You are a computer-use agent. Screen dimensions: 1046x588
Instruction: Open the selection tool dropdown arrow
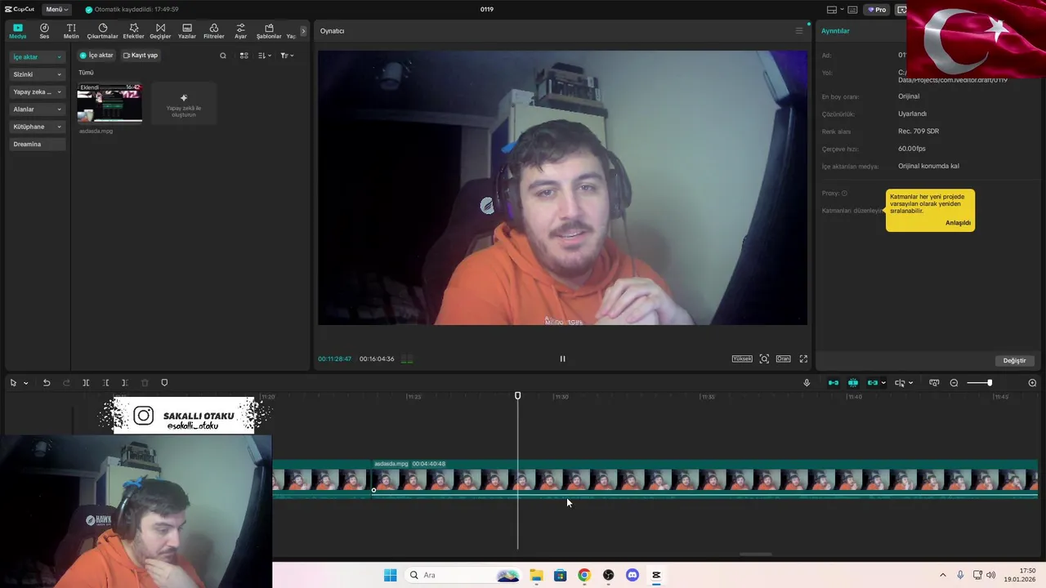(25, 383)
